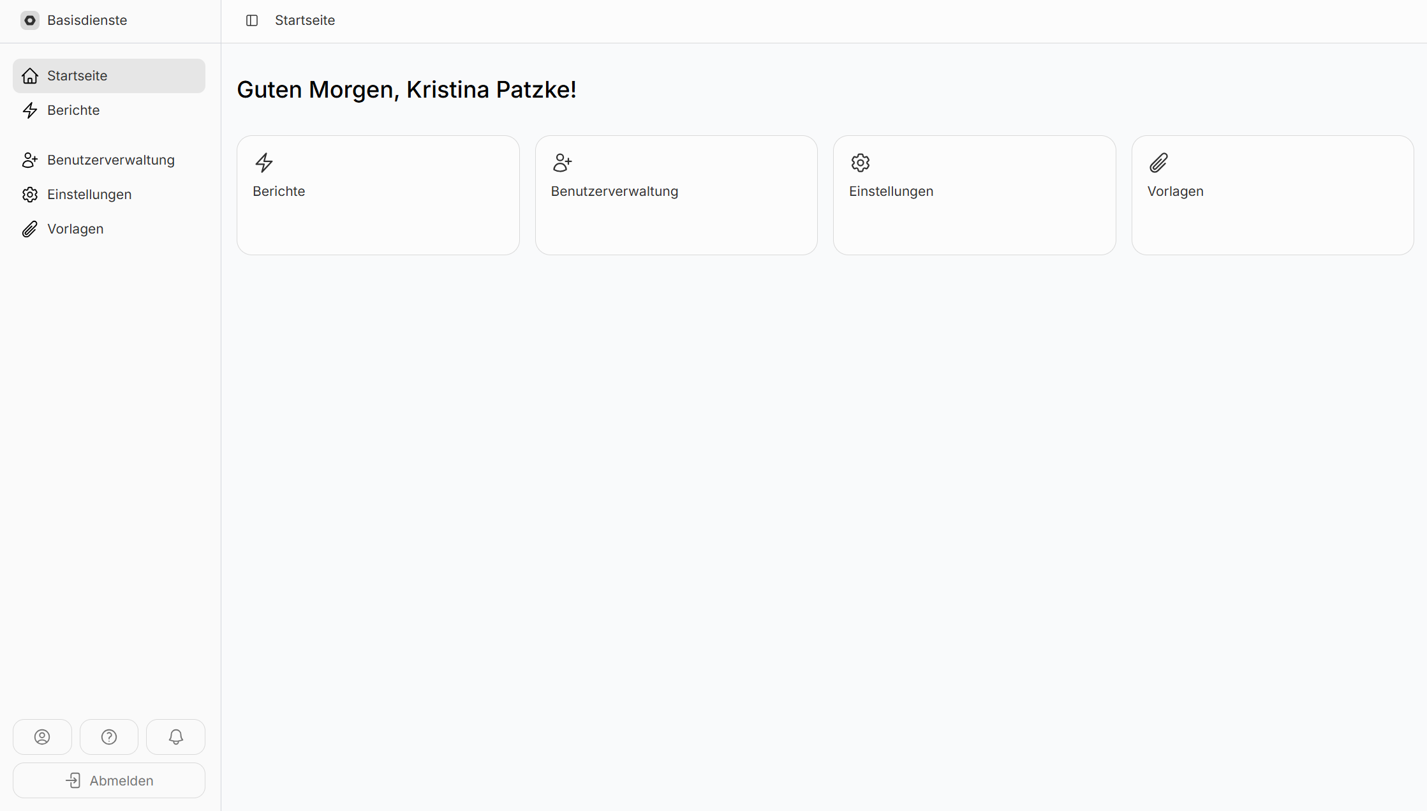
Task: Select Startseite in the sidebar
Action: 109,76
